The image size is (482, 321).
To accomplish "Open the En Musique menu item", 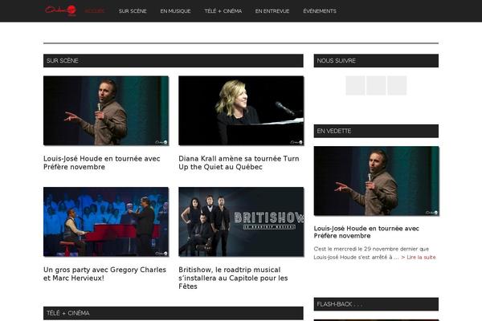I will [175, 11].
